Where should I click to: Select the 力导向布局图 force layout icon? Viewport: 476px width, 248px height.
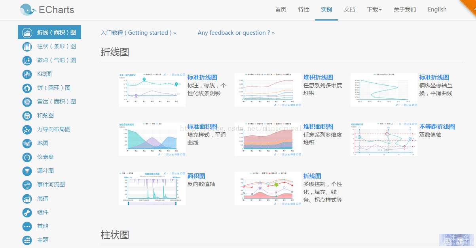pyautogui.click(x=27, y=130)
